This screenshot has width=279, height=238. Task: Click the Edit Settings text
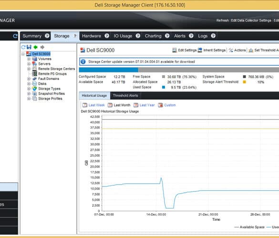point(187,50)
